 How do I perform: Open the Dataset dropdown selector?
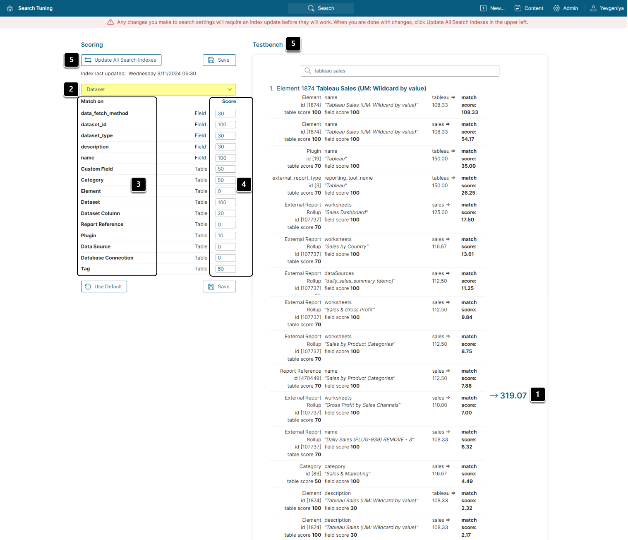(158, 89)
